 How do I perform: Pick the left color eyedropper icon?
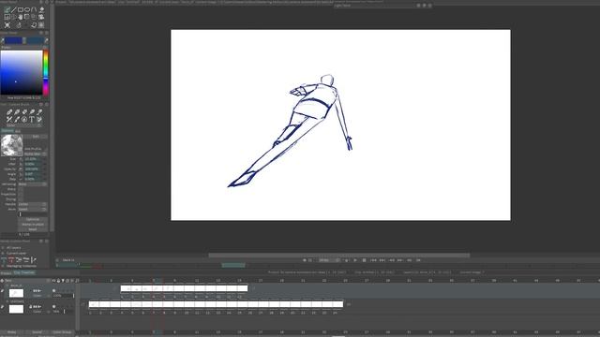pos(2,40)
